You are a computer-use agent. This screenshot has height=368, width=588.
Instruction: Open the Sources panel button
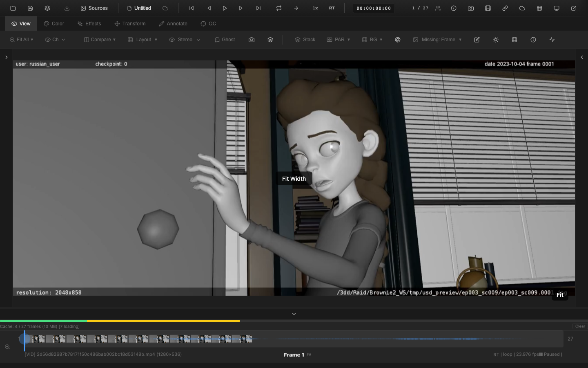(94, 8)
